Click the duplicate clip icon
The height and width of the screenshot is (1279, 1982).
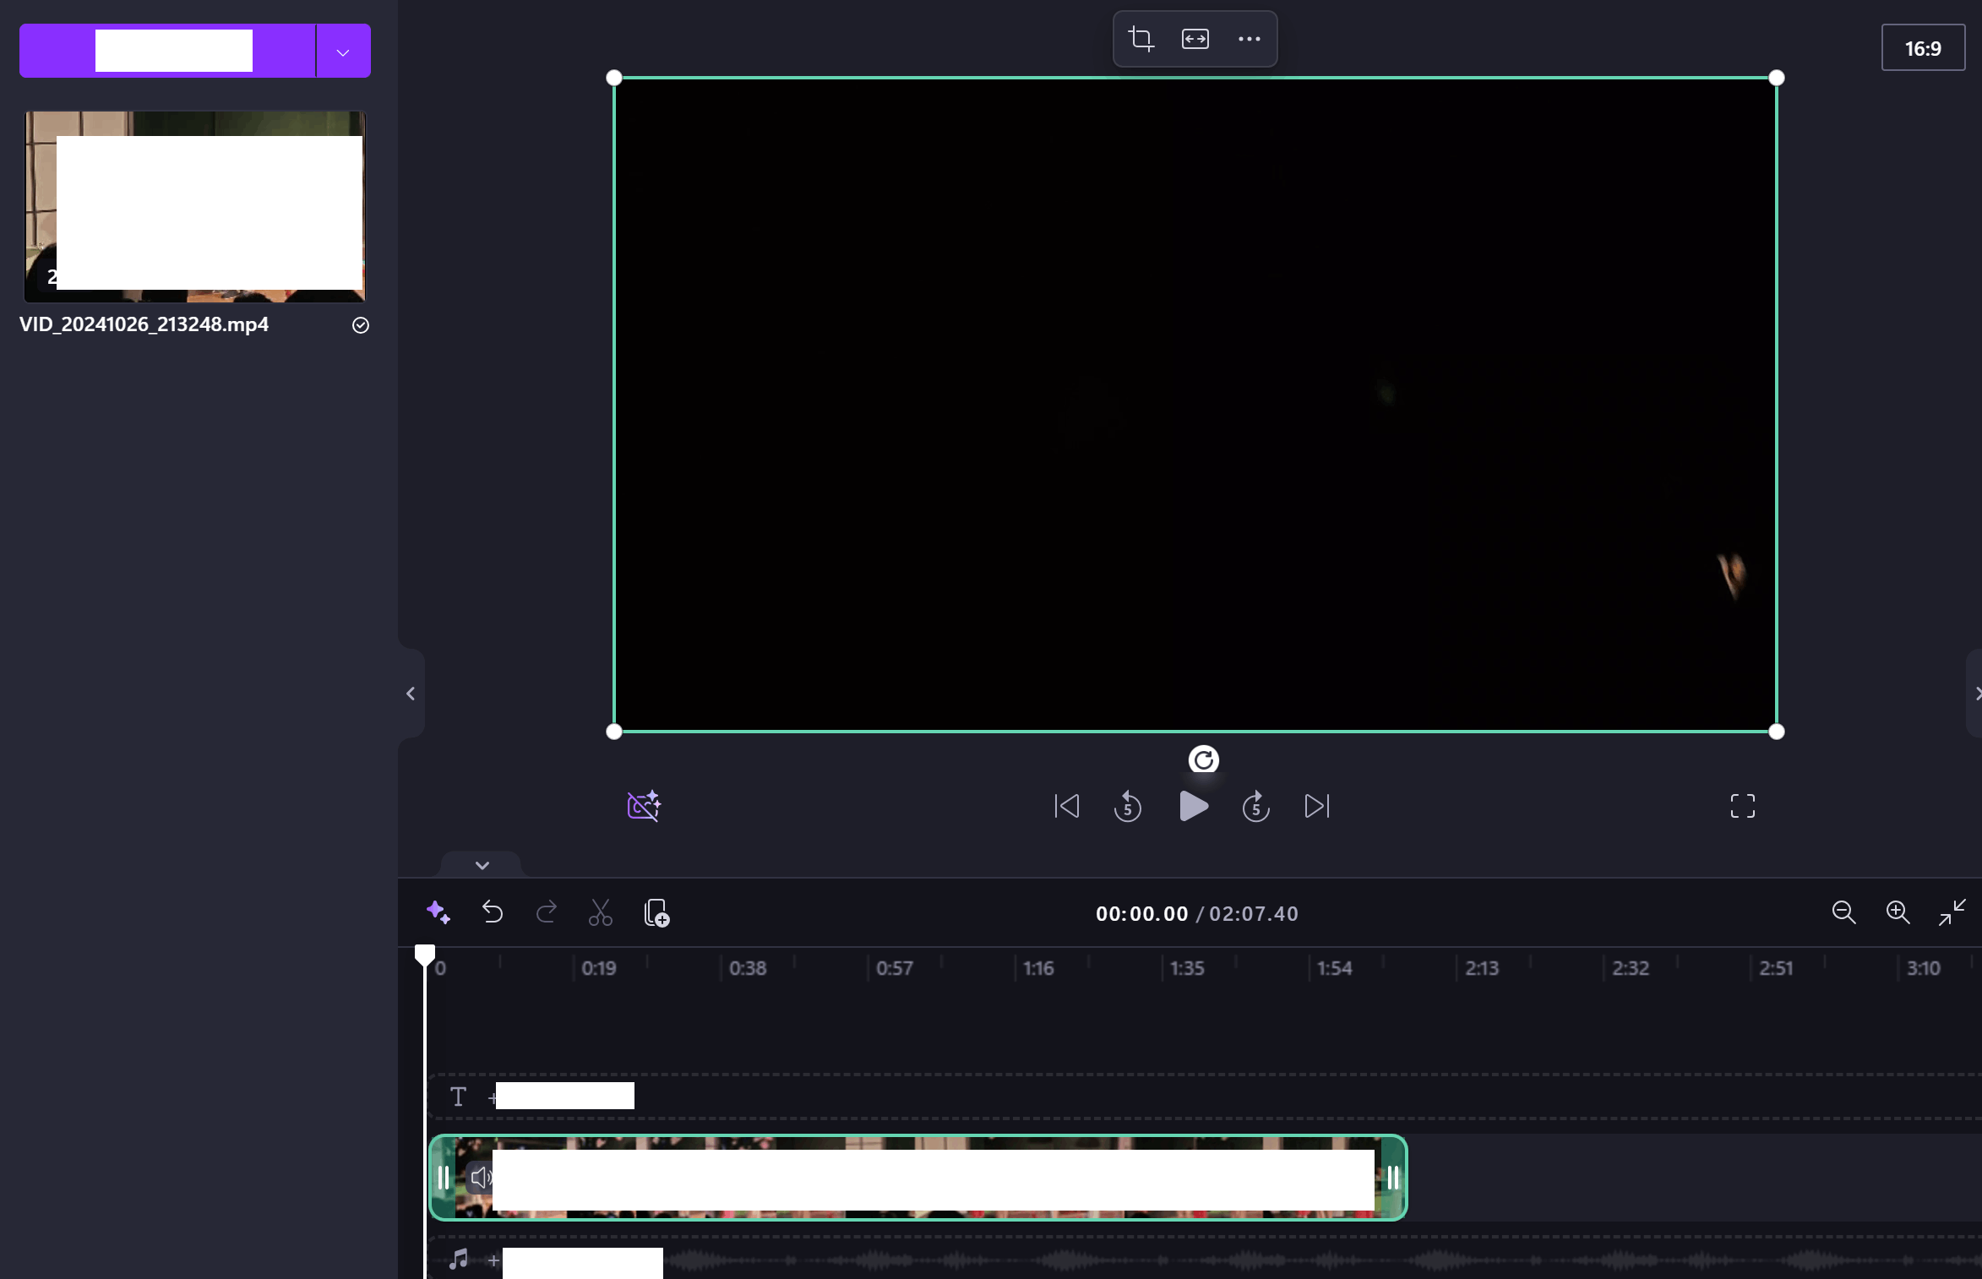(x=656, y=912)
